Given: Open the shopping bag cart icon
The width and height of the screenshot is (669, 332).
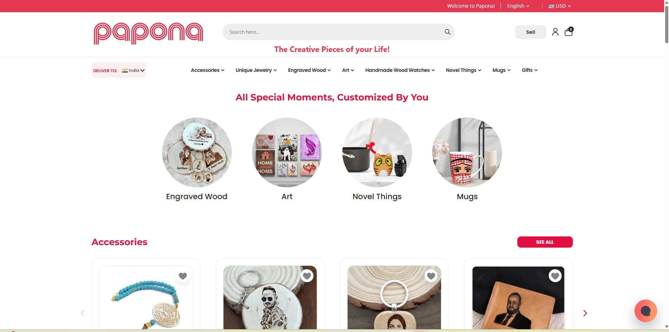Looking at the screenshot, I should [x=569, y=32].
